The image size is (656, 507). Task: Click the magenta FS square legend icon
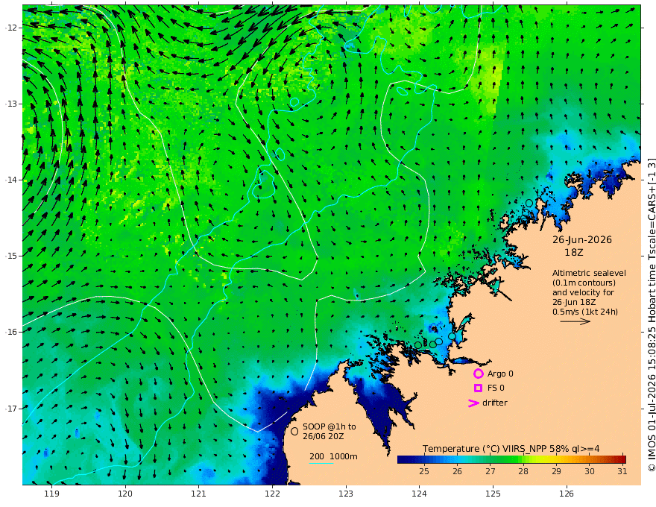coord(478,388)
